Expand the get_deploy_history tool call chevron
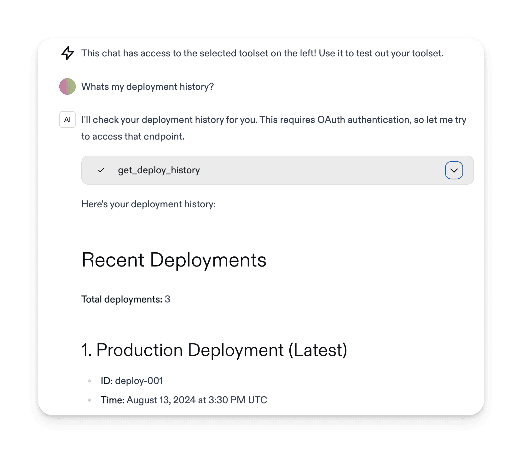 click(x=454, y=170)
